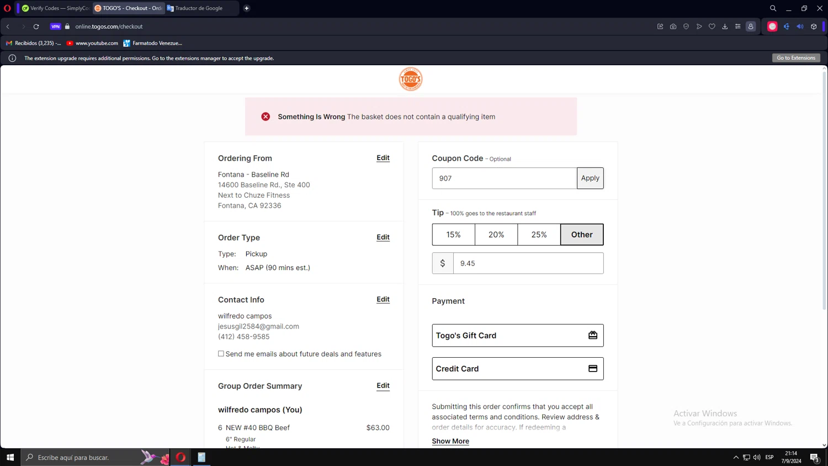This screenshot has width=828, height=466.
Task: Open the Recibidos Gmail bookmark
Action: (x=33, y=43)
